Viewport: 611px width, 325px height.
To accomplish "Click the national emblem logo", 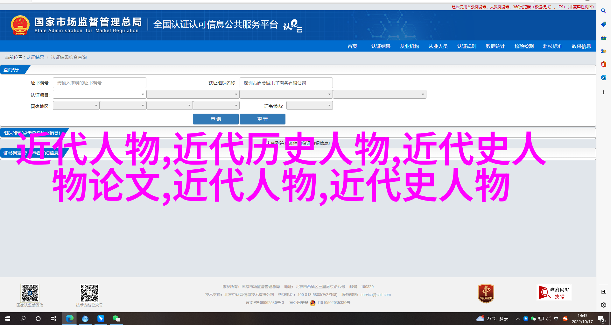I will coord(20,25).
